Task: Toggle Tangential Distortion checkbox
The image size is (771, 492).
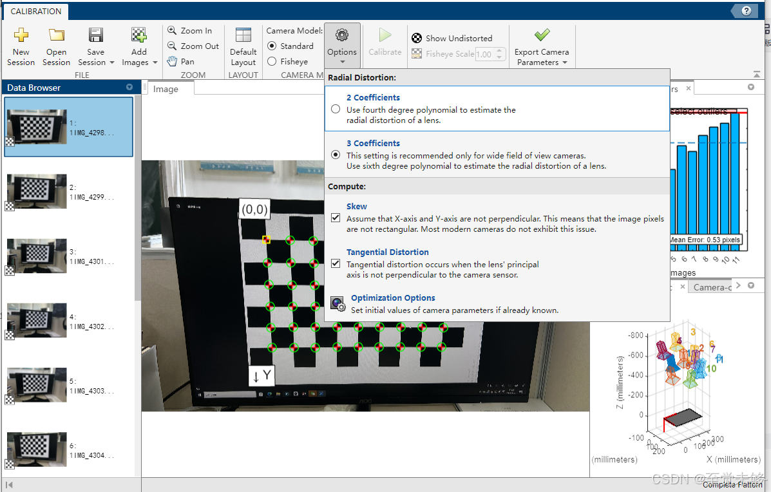Action: click(x=336, y=263)
